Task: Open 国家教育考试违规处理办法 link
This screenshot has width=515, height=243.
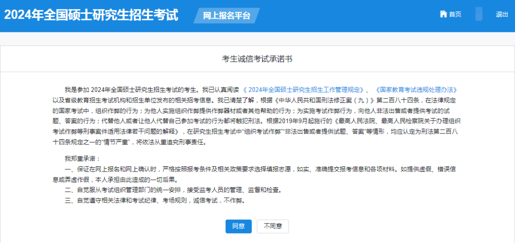Action: point(416,89)
